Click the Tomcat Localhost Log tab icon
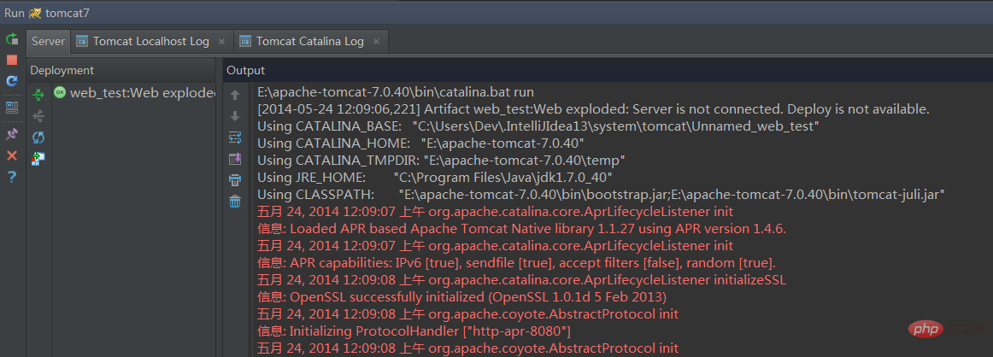The width and height of the screenshot is (993, 357). (x=82, y=41)
